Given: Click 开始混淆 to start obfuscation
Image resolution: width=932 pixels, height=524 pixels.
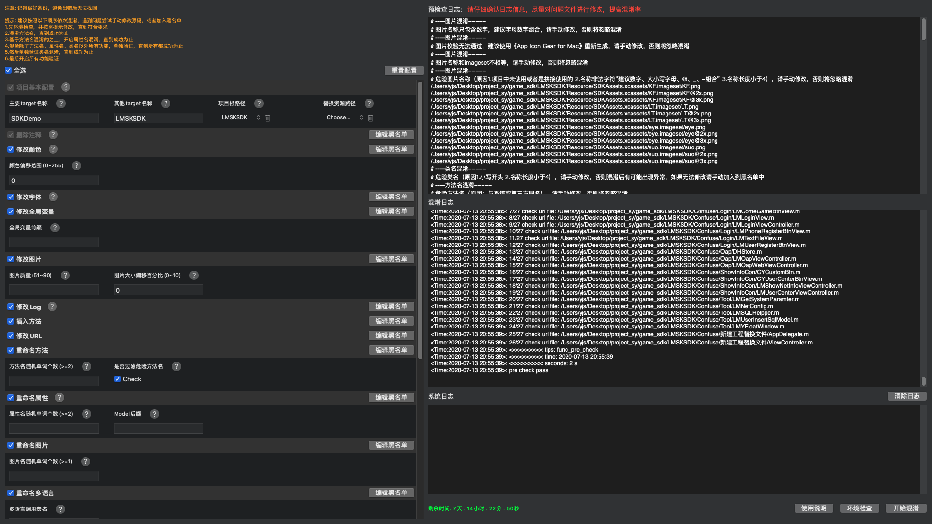Looking at the screenshot, I should pyautogui.click(x=906, y=508).
